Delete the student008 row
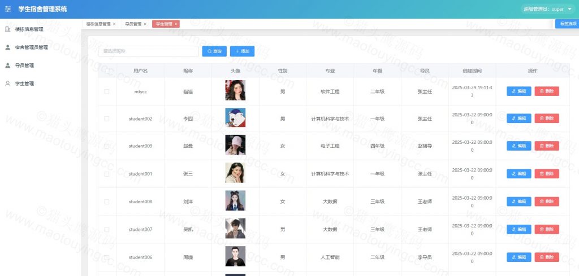Image resolution: width=579 pixels, height=276 pixels. (x=547, y=201)
